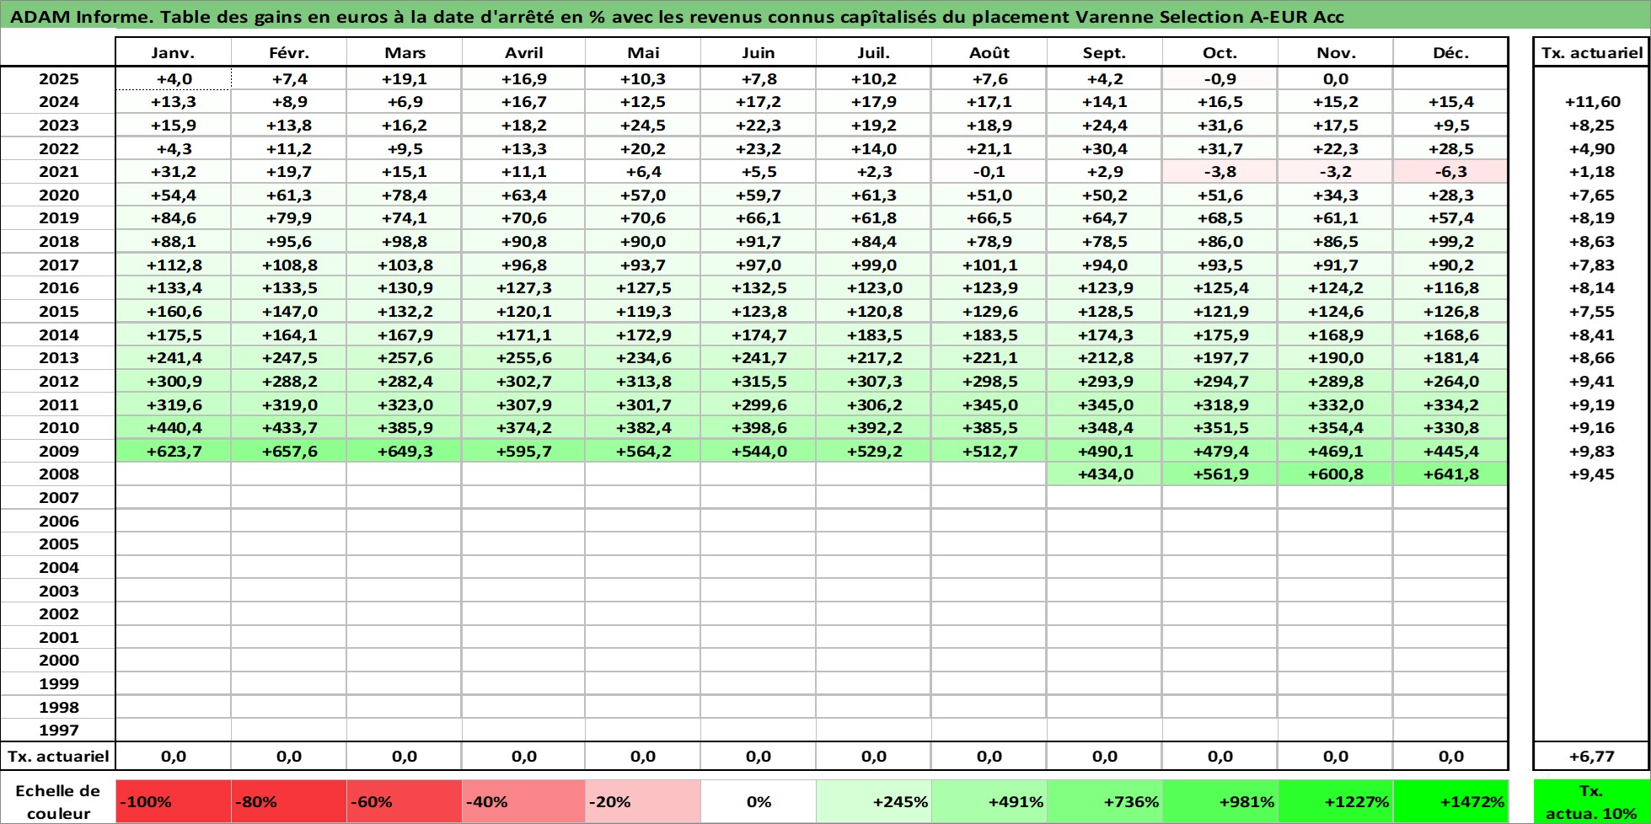Image resolution: width=1651 pixels, height=824 pixels.
Task: Click the +736% green scale swatch
Action: pyautogui.click(x=1104, y=801)
